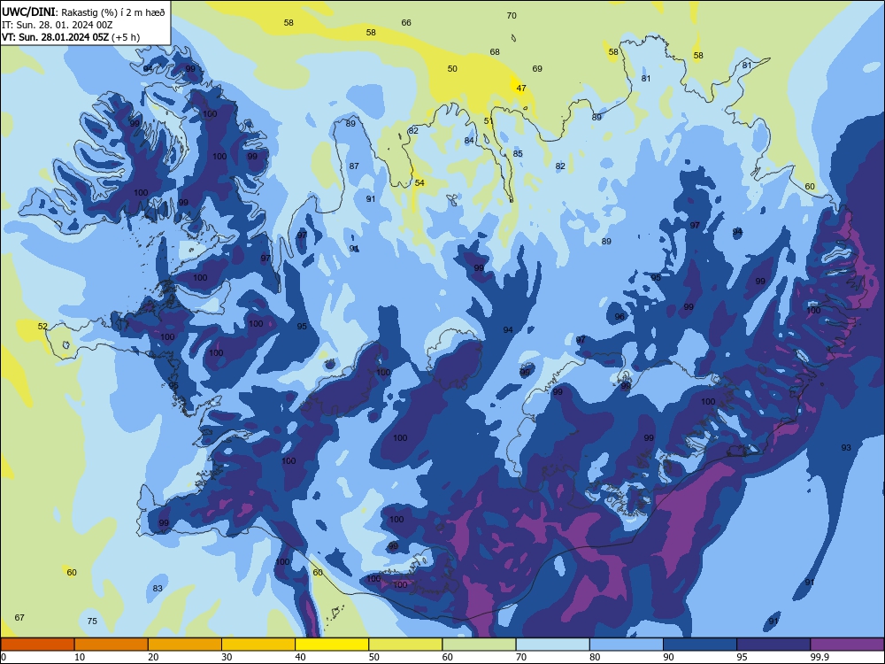Select the '83' humidity value on map
Viewport: 885px width, 664px height.
158,589
